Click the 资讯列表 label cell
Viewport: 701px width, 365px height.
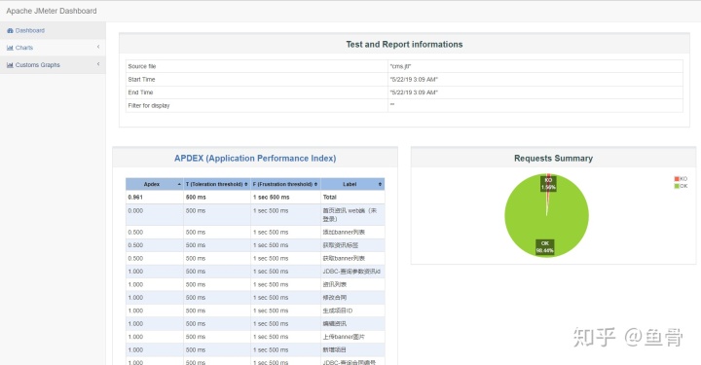coord(352,284)
